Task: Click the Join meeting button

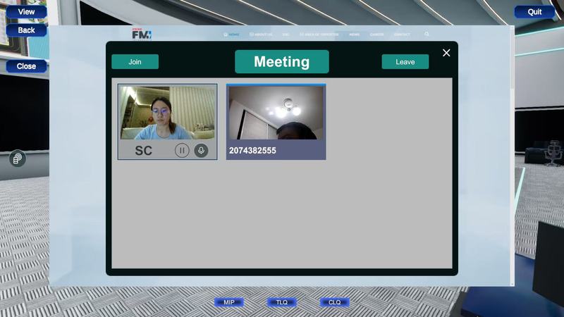Action: (x=135, y=62)
